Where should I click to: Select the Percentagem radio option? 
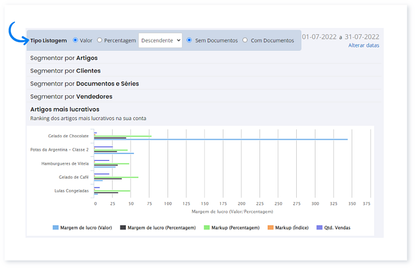tap(100, 40)
